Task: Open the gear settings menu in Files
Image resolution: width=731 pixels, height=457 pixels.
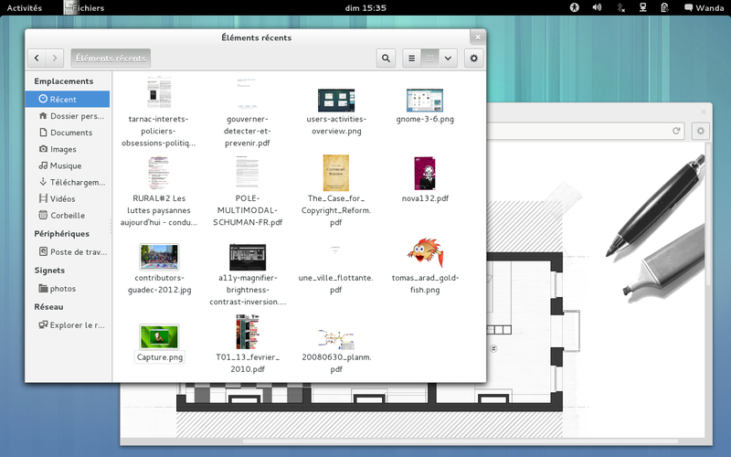Action: [473, 58]
